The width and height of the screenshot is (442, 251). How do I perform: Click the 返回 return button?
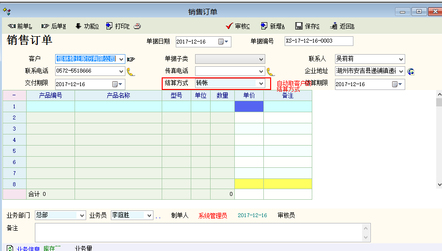pyautogui.click(x=342, y=26)
